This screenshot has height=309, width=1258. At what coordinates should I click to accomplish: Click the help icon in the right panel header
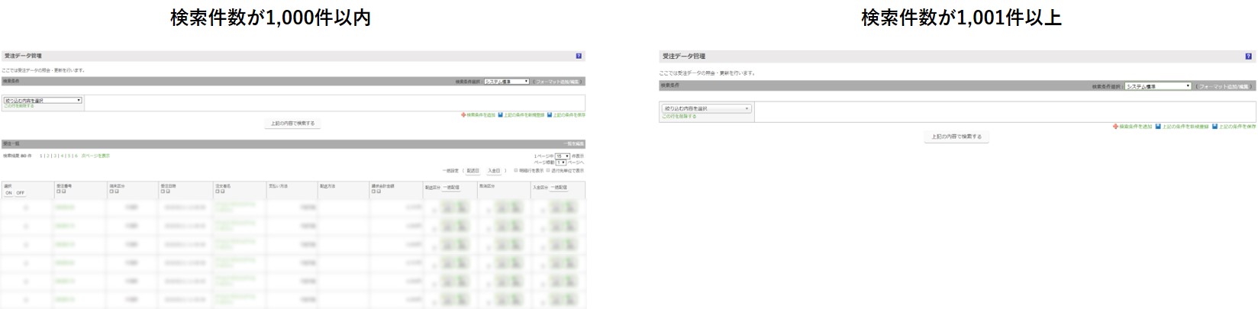click(1250, 56)
